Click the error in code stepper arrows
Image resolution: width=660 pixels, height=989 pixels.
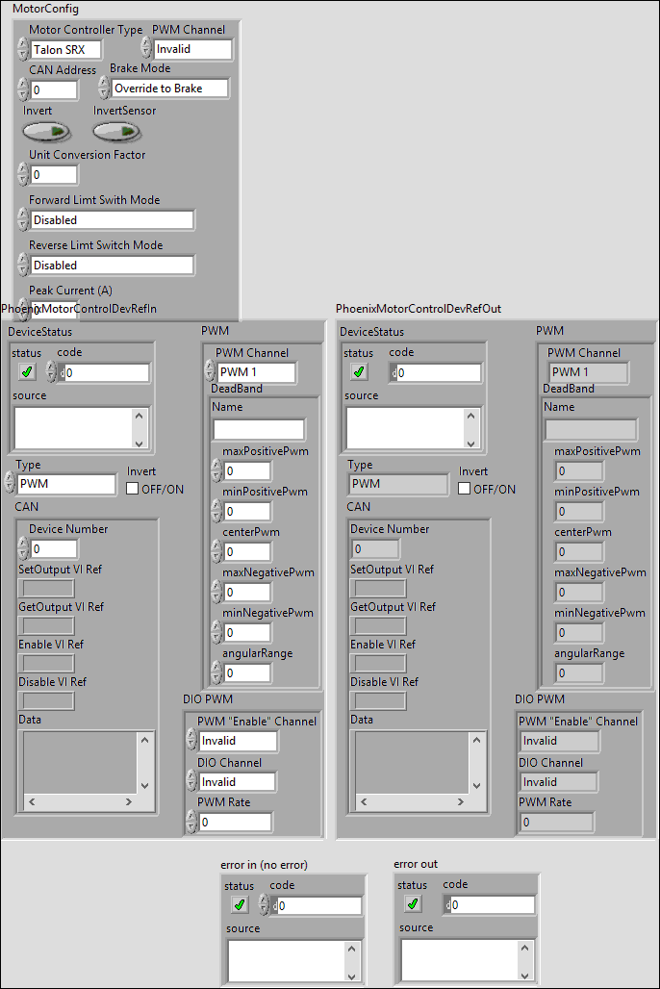(264, 905)
